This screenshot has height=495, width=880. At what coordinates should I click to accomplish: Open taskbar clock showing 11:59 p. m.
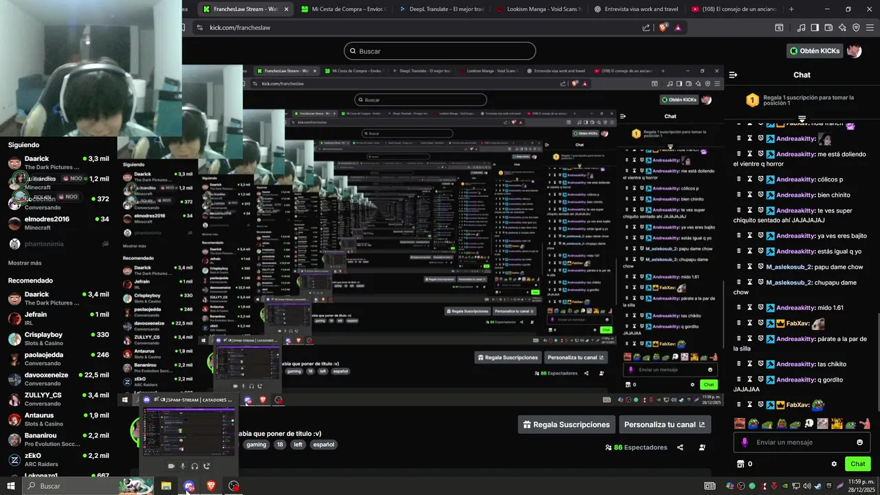pos(862,485)
